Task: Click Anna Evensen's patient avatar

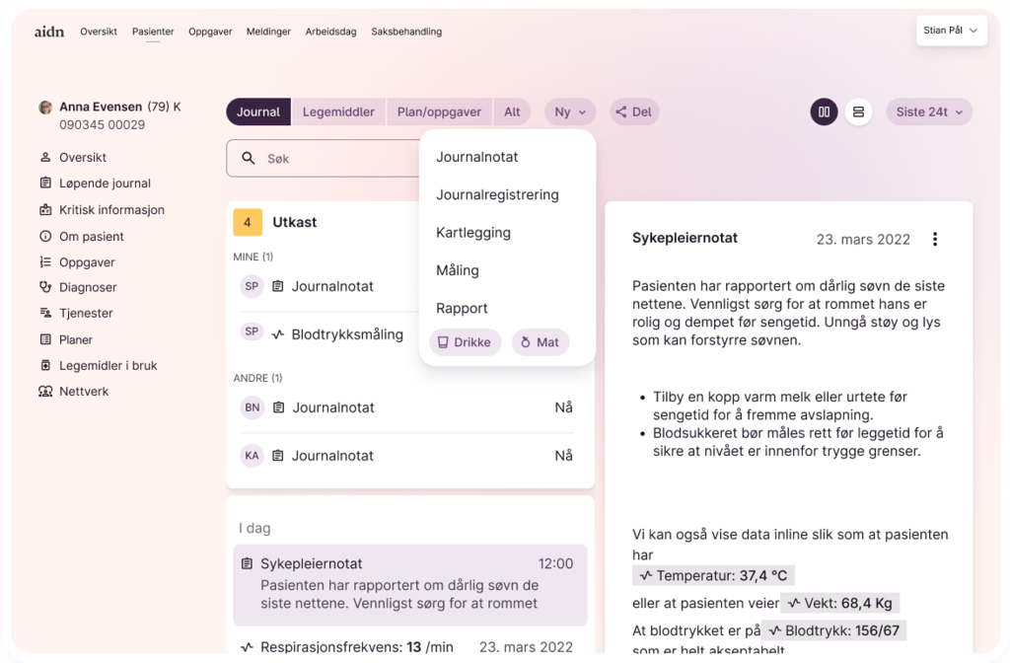Action: [x=45, y=108]
